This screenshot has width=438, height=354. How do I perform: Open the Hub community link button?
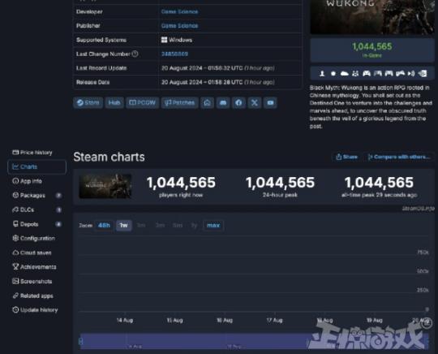pyautogui.click(x=114, y=102)
